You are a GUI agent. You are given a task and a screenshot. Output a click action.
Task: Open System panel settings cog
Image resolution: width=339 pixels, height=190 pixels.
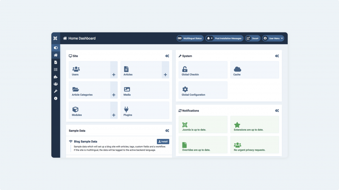tap(277, 56)
